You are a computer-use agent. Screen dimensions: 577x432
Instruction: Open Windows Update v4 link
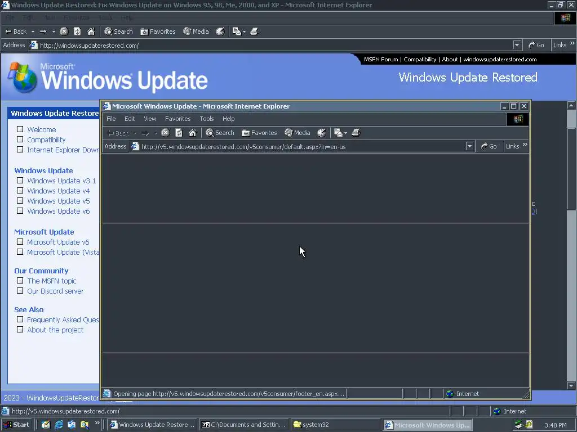(x=59, y=191)
